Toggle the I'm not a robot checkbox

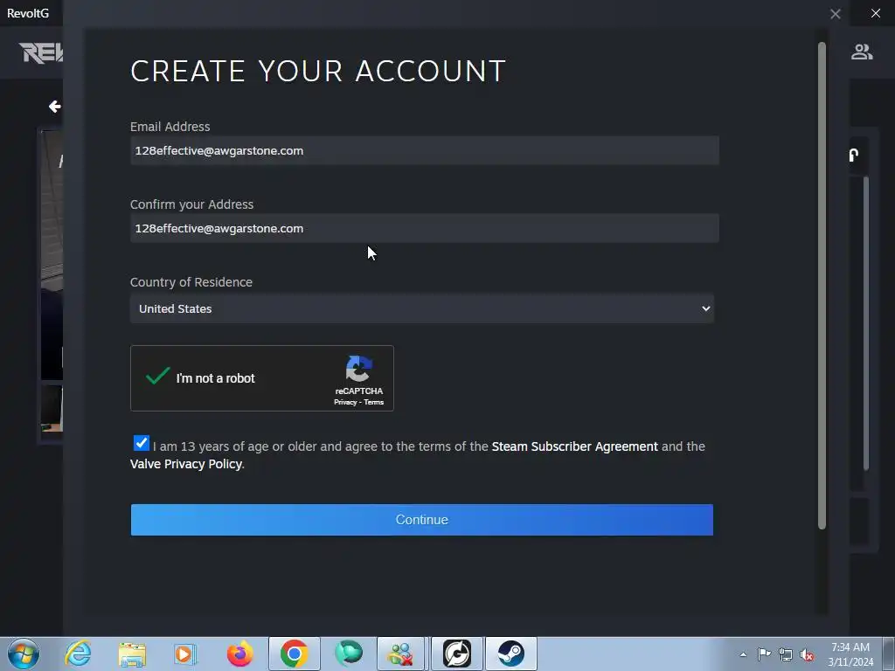tap(157, 377)
